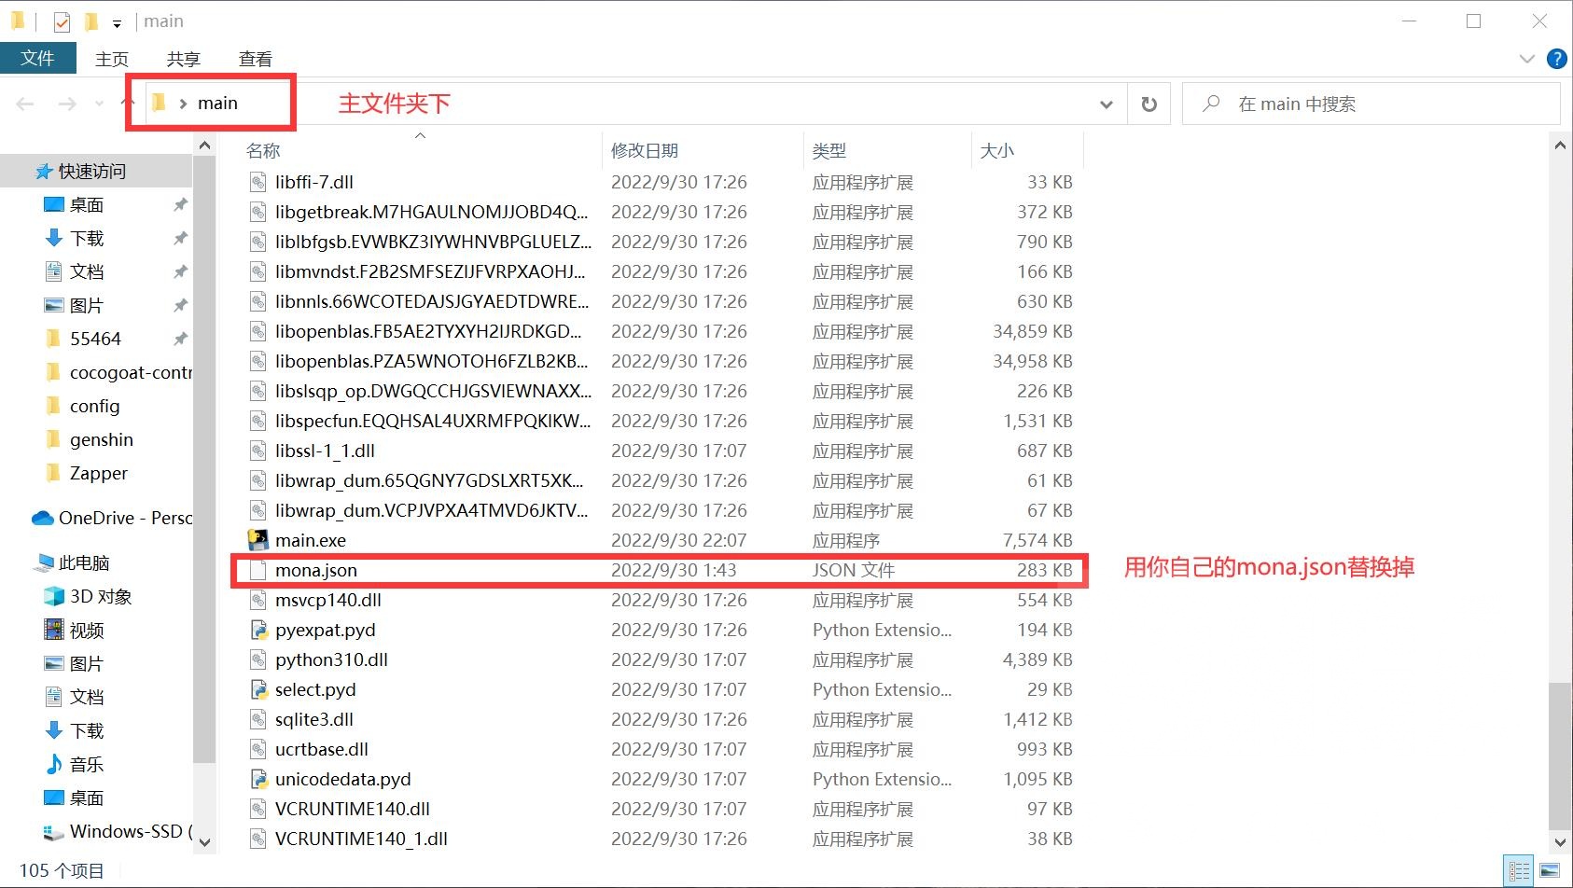Switch to details view in status bar
The height and width of the screenshot is (888, 1573).
(x=1518, y=868)
